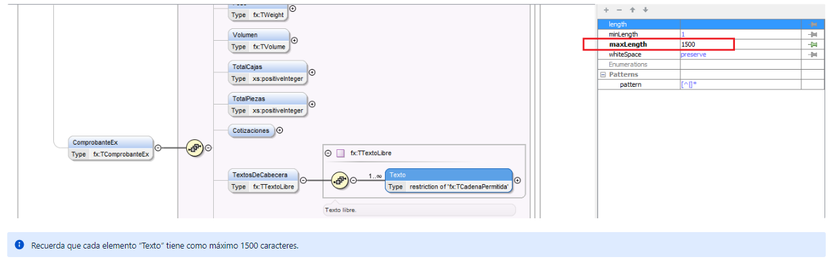This screenshot has height=263, width=831.
Task: Click the TotalPiezas xs:positiveInteger type
Action: click(278, 110)
